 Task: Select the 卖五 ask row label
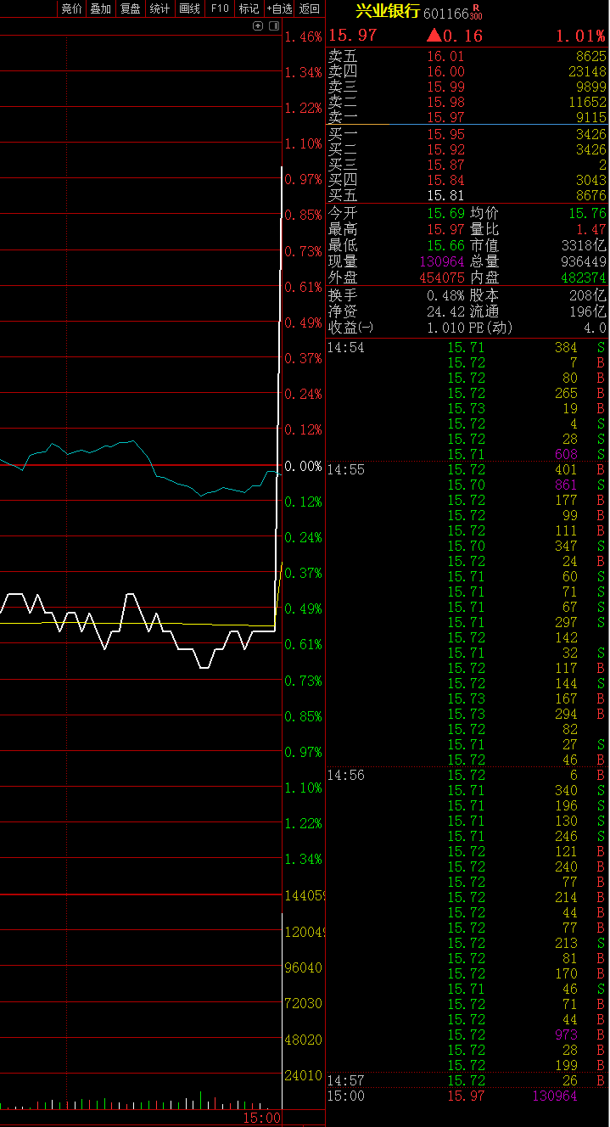[x=344, y=57]
